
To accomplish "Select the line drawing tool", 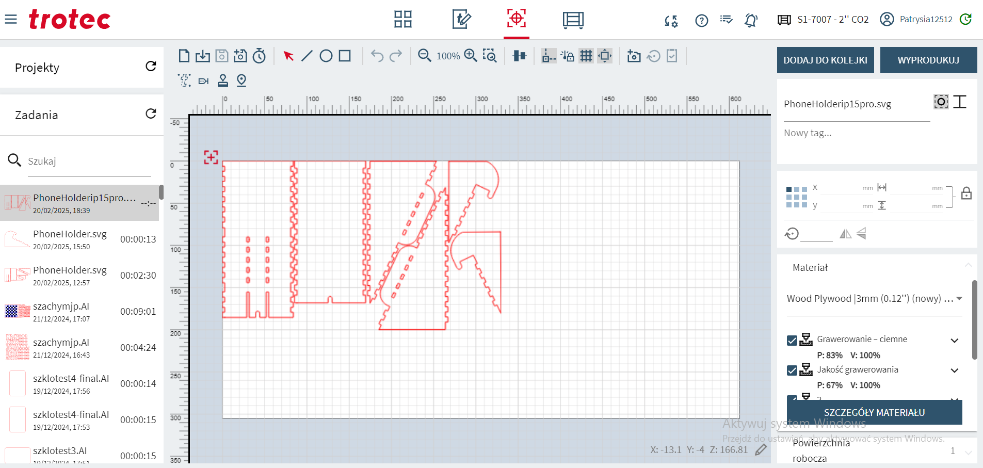I will coord(307,56).
